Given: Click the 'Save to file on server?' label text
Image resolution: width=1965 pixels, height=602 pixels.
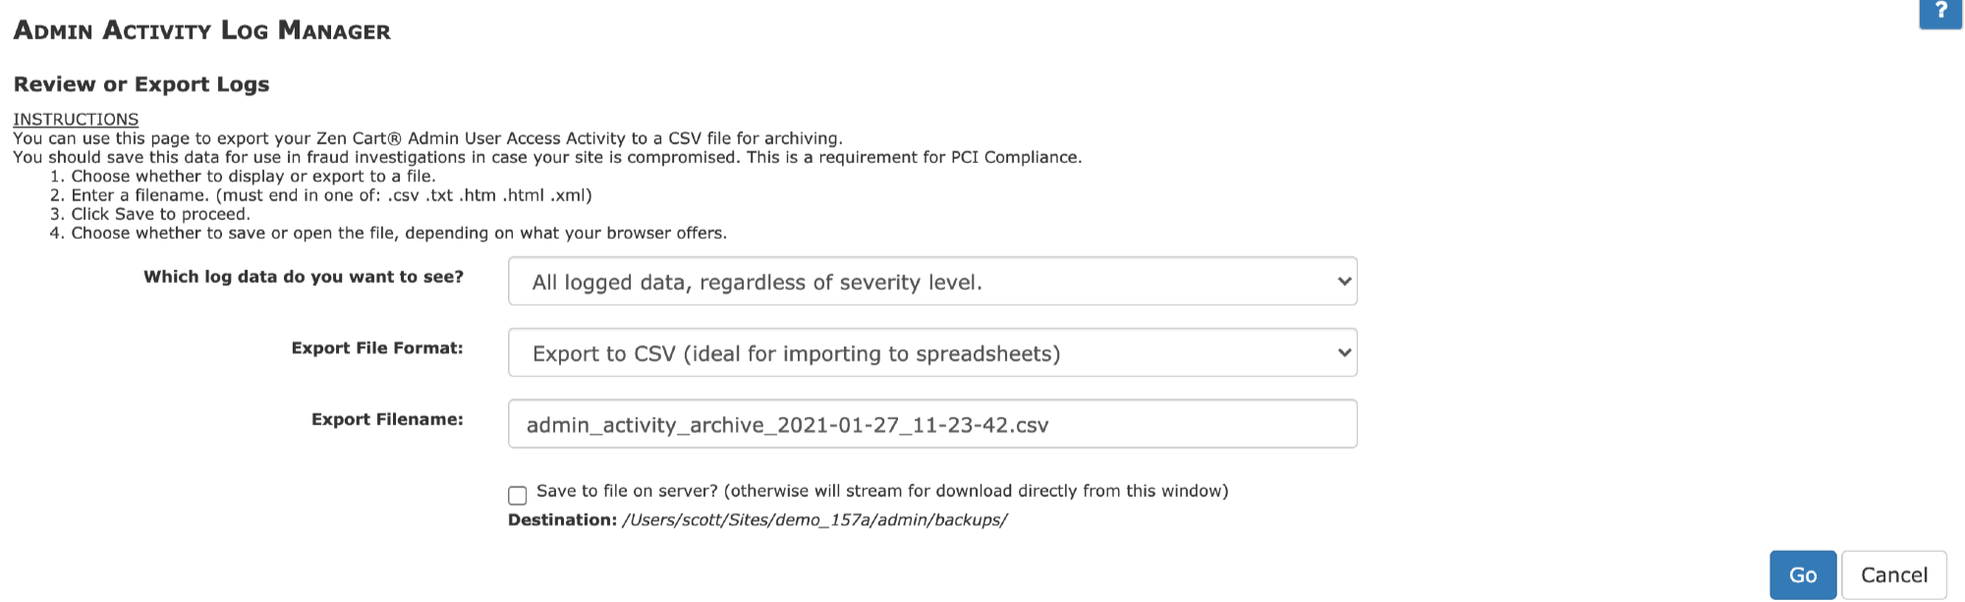Looking at the screenshot, I should (627, 491).
